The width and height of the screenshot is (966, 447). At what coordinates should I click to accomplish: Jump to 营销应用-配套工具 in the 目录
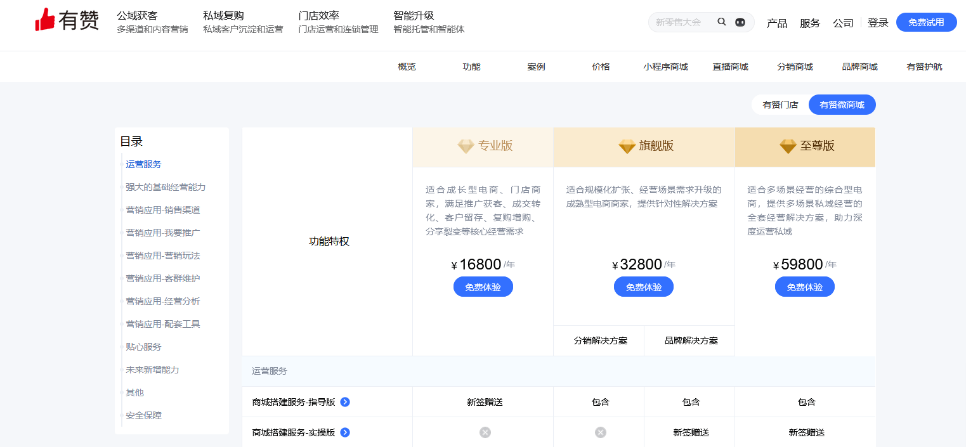point(163,324)
